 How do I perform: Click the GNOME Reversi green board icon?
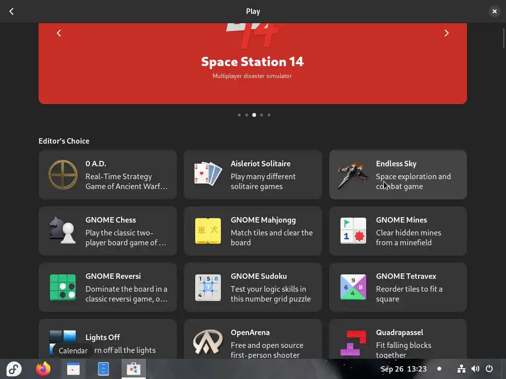click(x=63, y=287)
